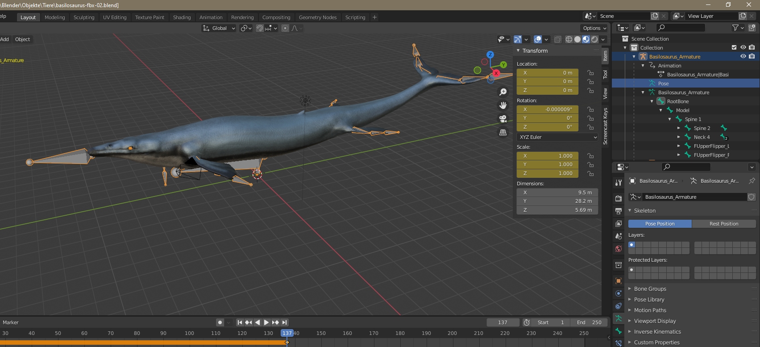Click the Rest Position button
This screenshot has height=347, width=760.
click(723, 224)
